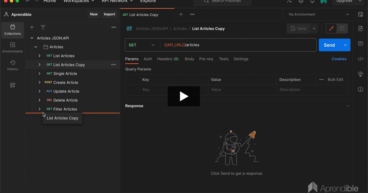The image size is (368, 193).
Task: Select the Single Article request
Action: [65, 74]
